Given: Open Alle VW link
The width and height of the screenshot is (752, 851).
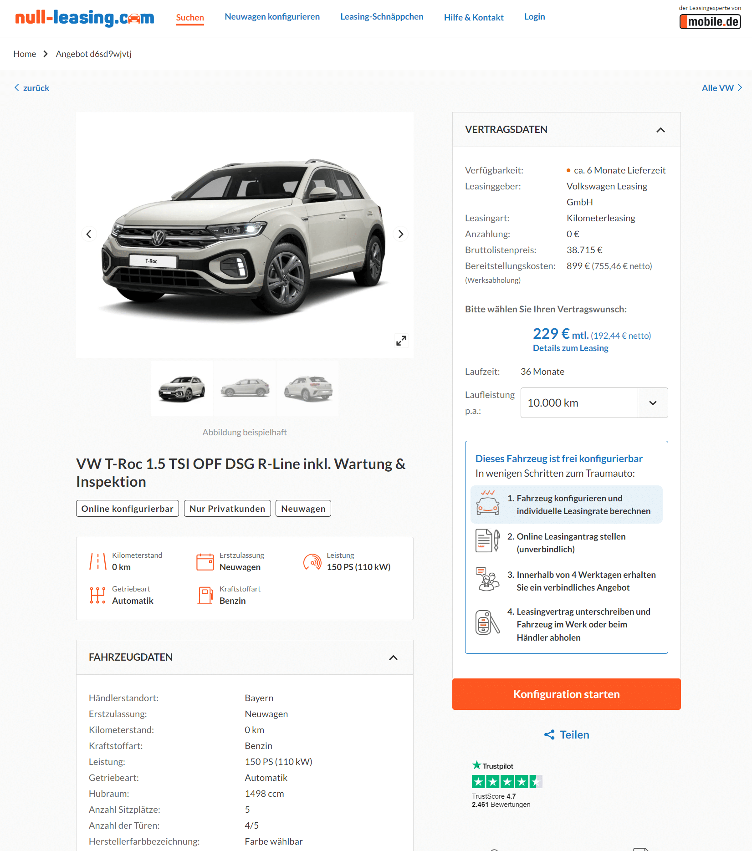Looking at the screenshot, I should 722,88.
